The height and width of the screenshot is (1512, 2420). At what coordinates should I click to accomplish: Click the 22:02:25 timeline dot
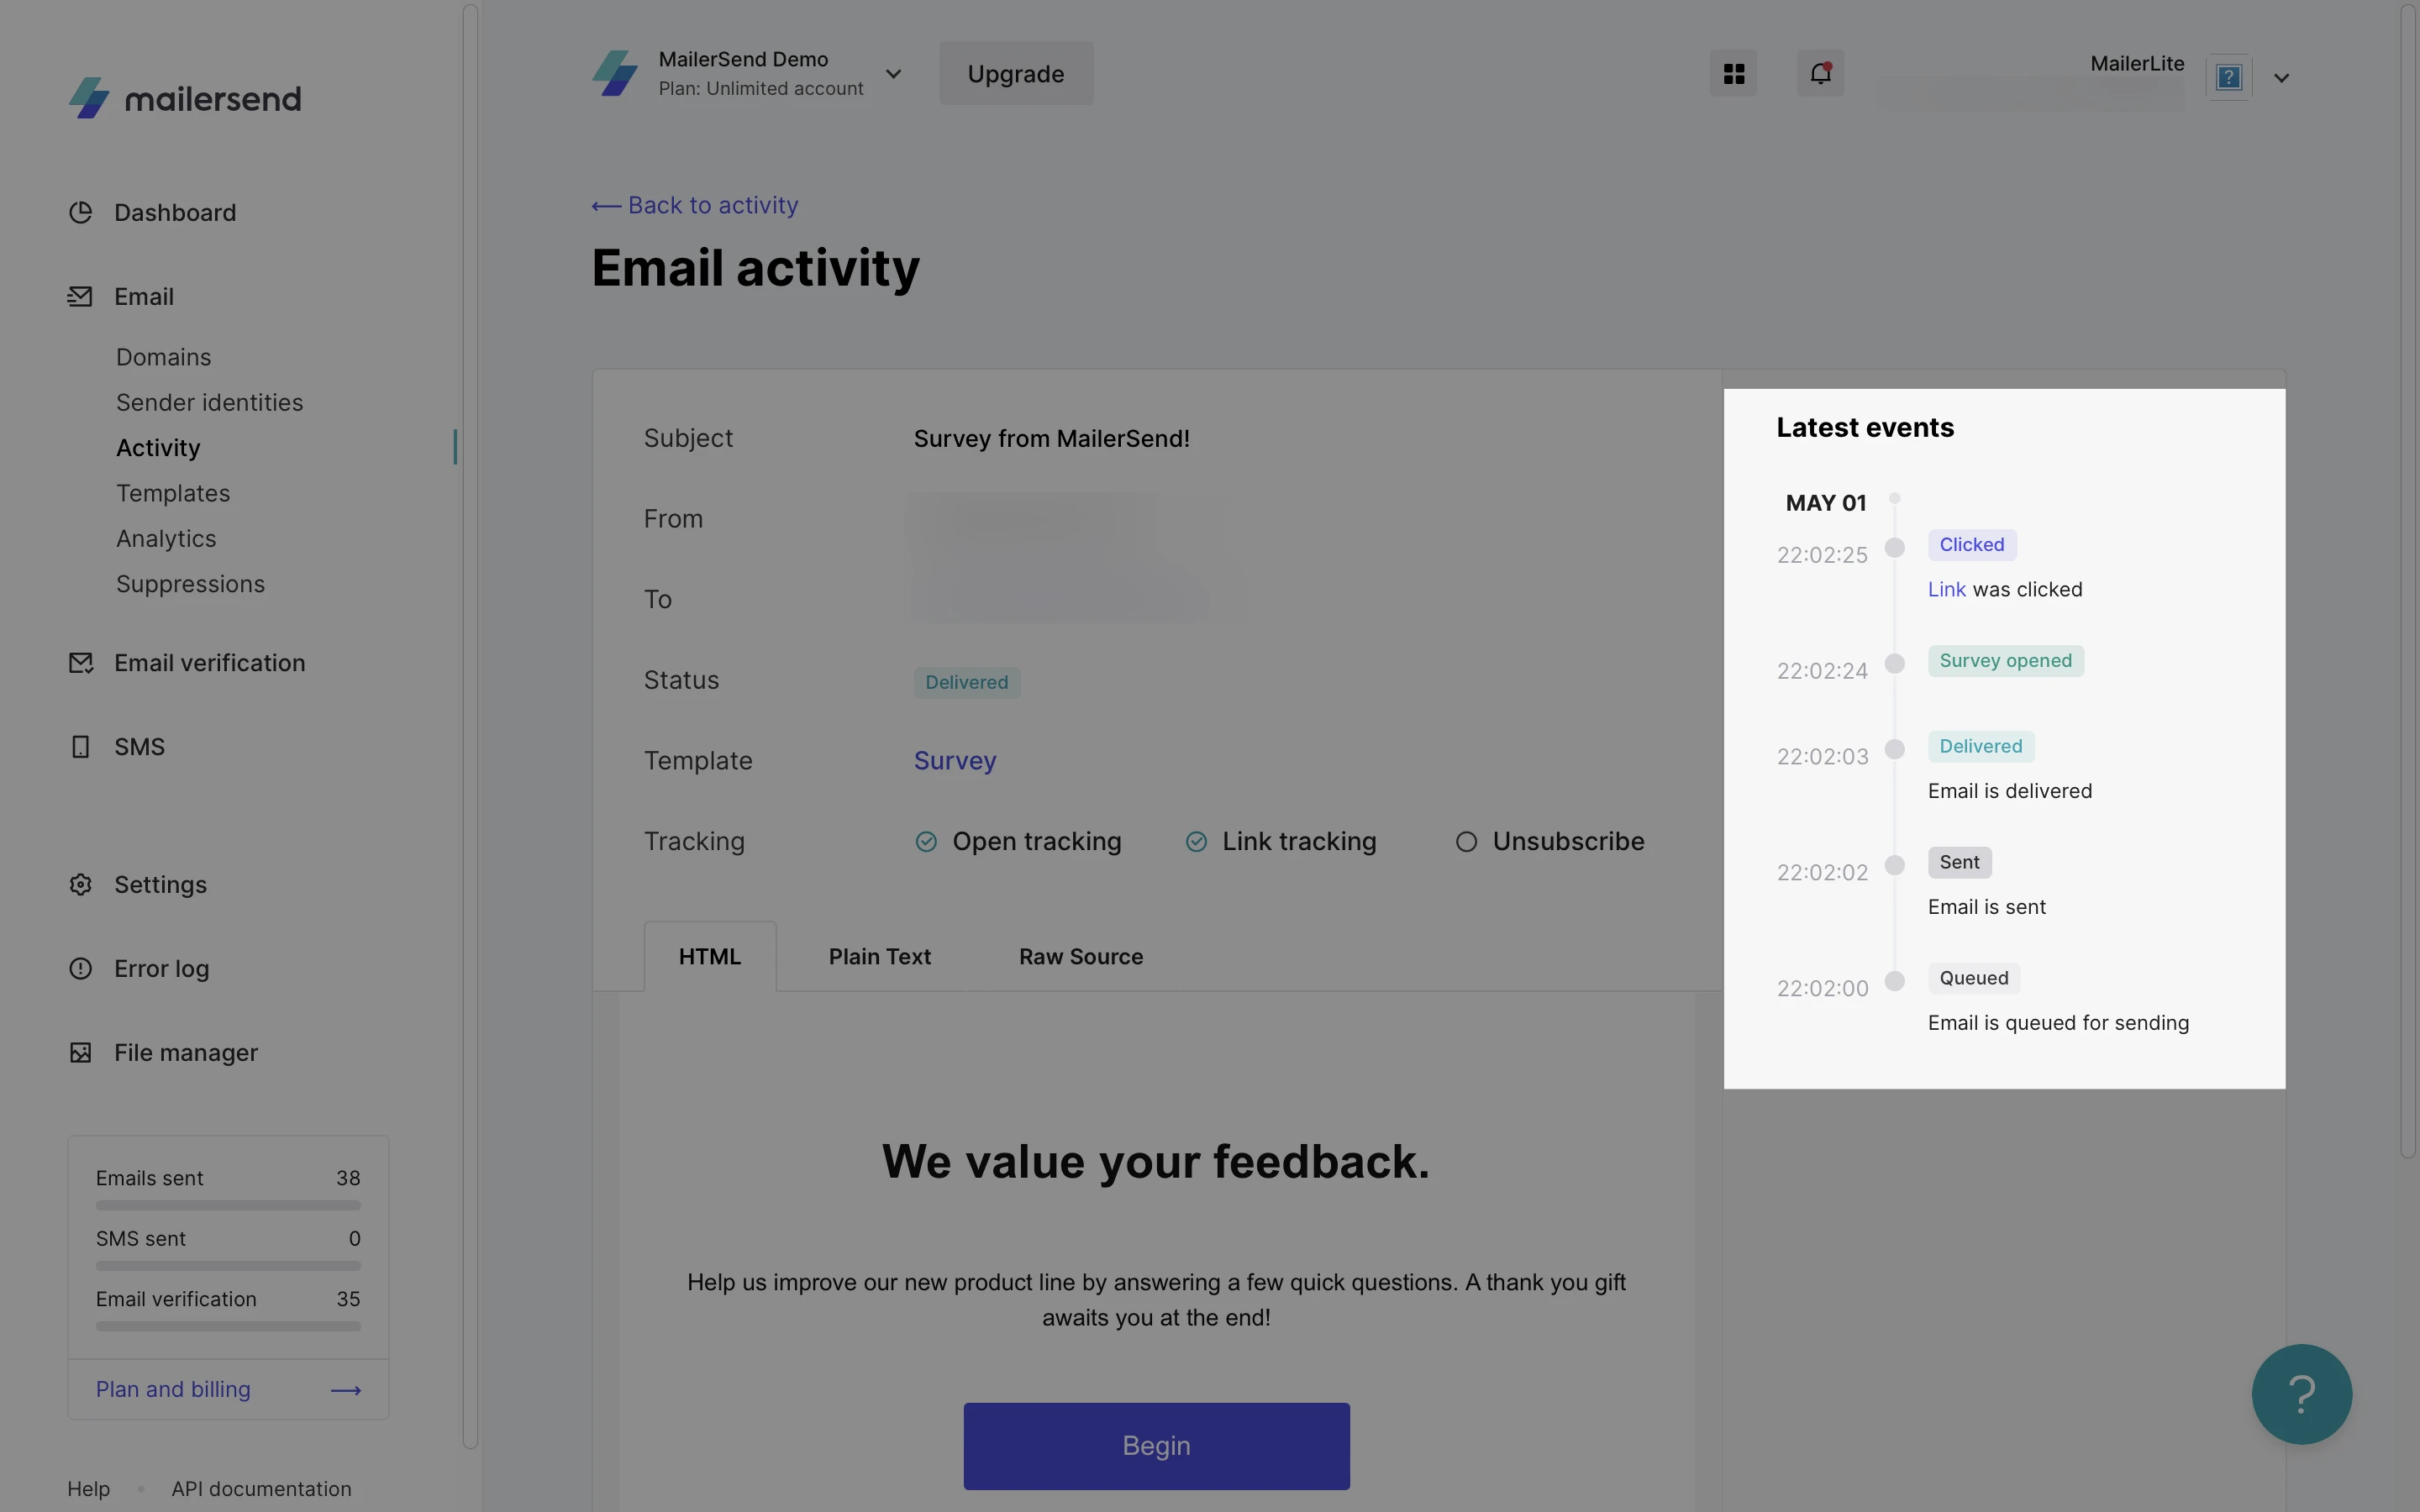pos(1894,547)
